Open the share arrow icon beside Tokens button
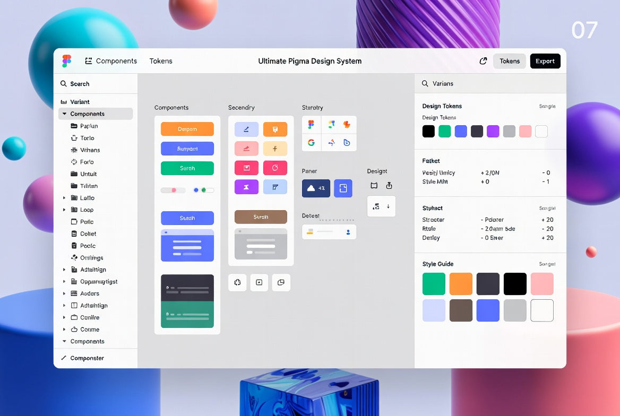 click(x=483, y=61)
